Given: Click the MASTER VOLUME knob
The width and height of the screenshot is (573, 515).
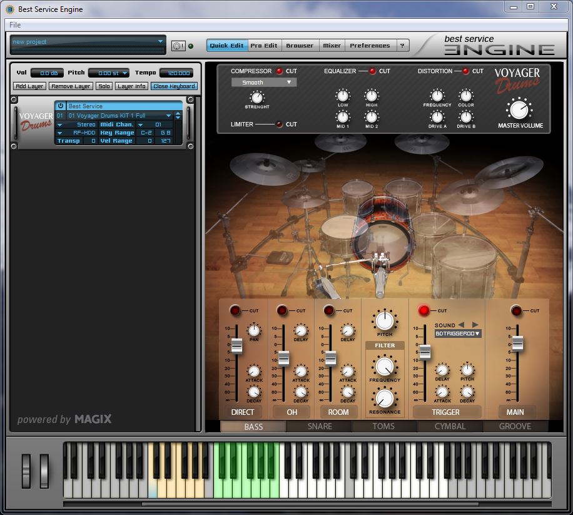Looking at the screenshot, I should 519,110.
